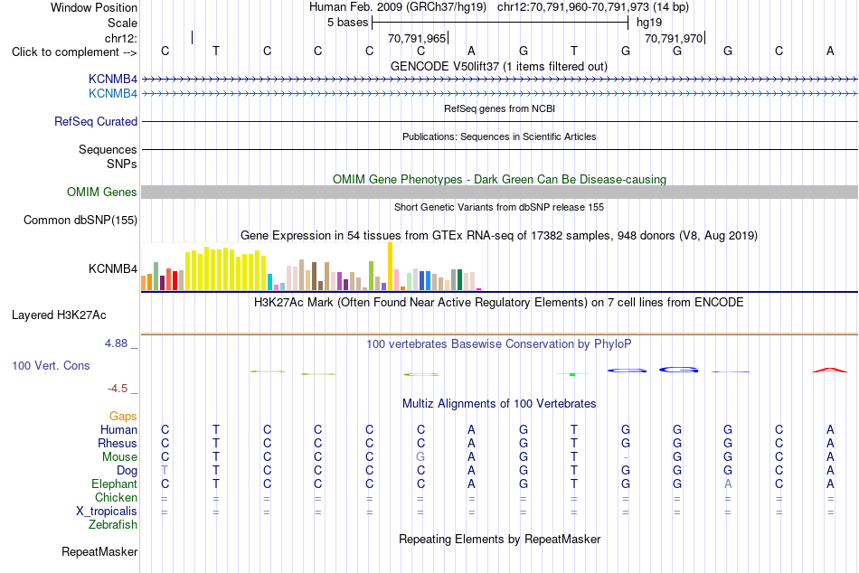The image size is (859, 573).
Task: Click 'Human Feb. 2009 (GRCh37/hg19)' header text
Action: point(398,7)
